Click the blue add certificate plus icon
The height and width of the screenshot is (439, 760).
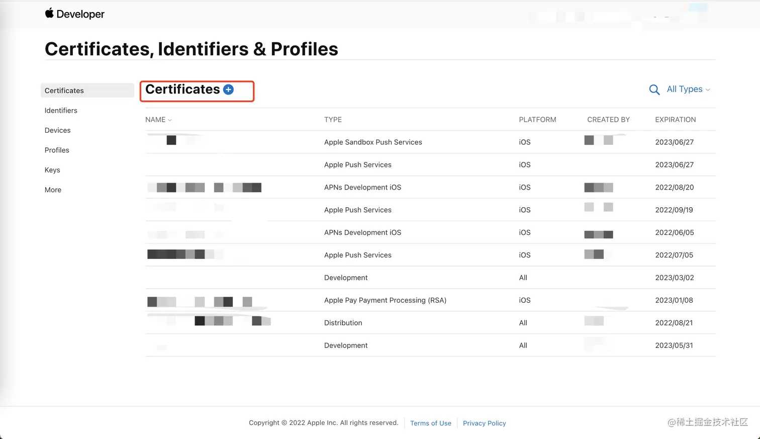coord(228,90)
